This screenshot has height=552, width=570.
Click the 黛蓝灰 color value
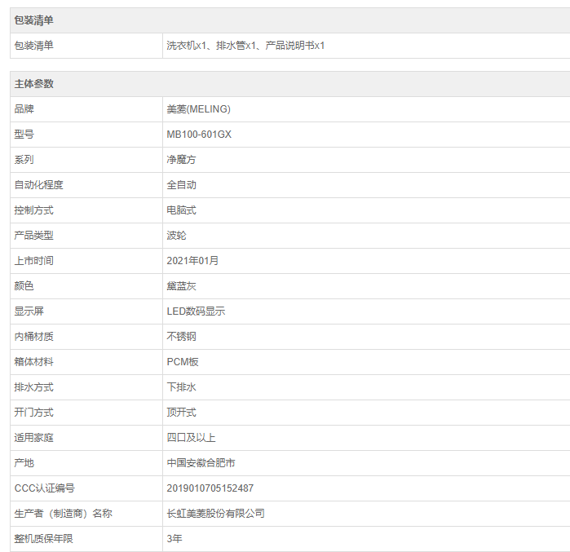click(181, 286)
